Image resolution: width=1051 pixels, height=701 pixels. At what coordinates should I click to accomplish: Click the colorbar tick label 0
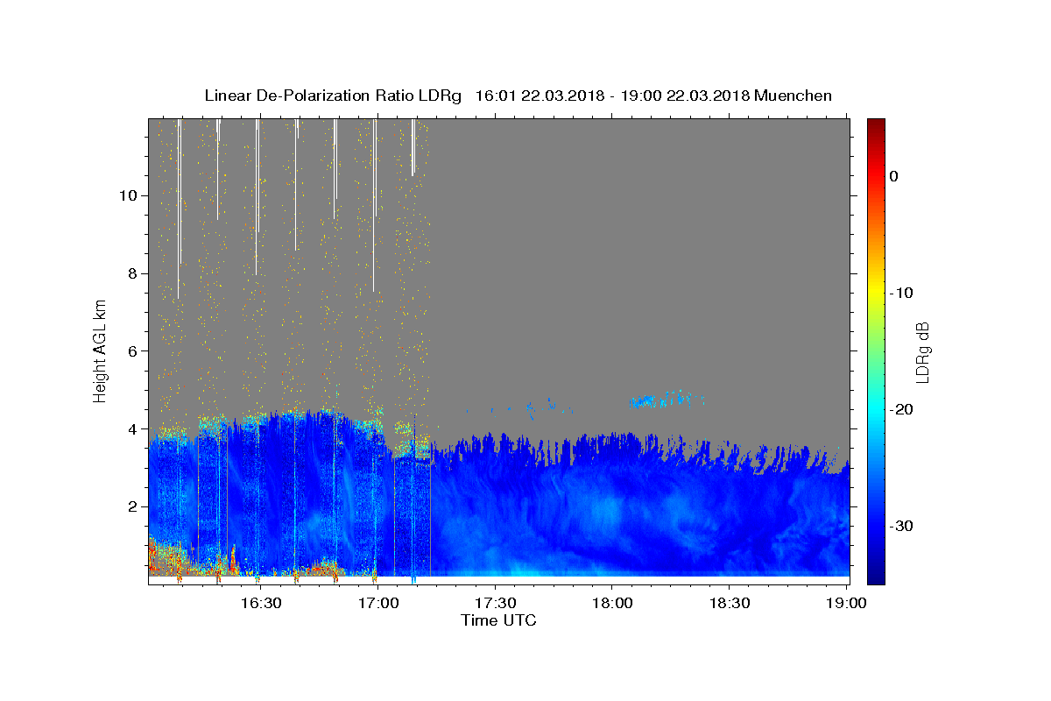pos(894,176)
